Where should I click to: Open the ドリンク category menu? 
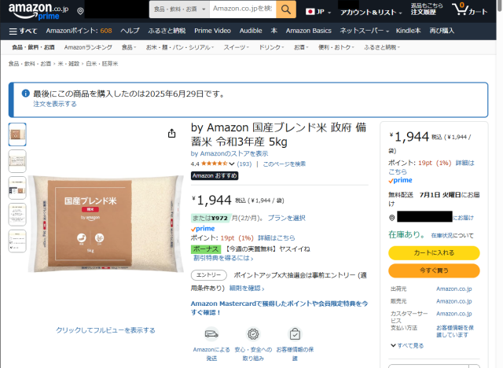coord(271,47)
